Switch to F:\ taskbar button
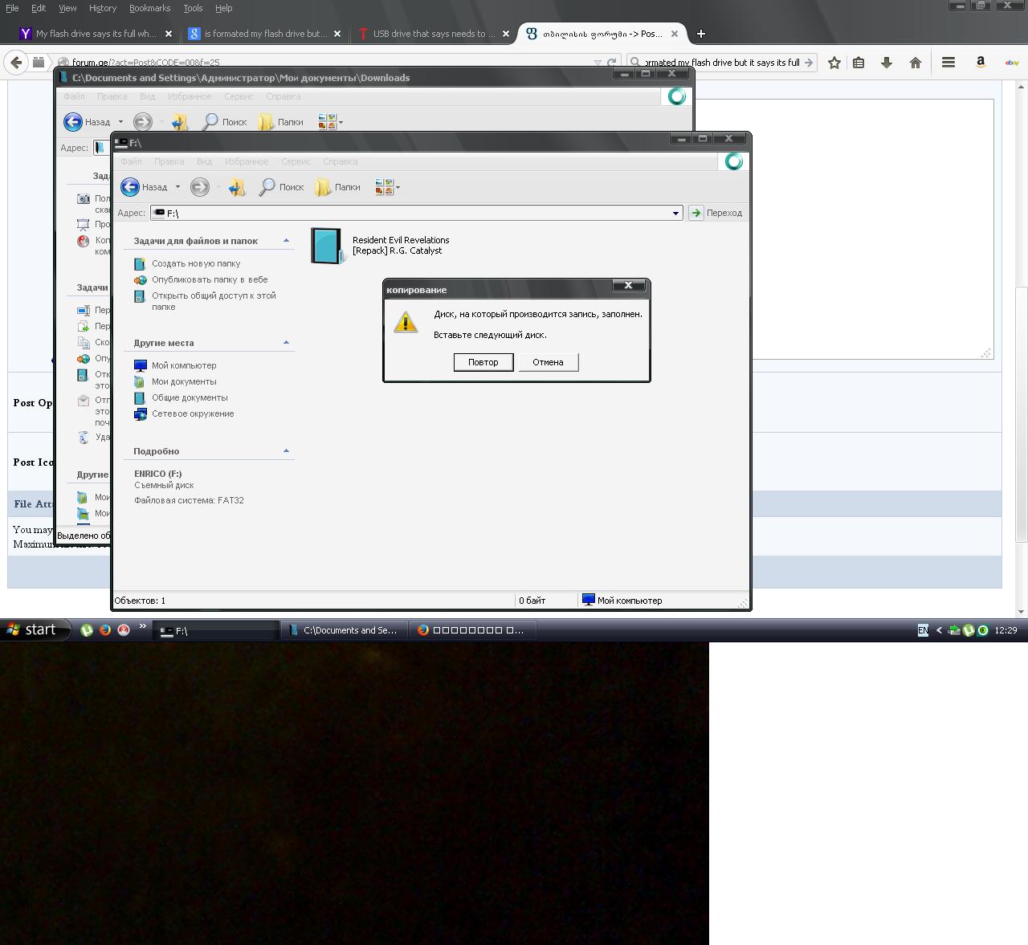This screenshot has width=1028, height=945. pyautogui.click(x=218, y=630)
